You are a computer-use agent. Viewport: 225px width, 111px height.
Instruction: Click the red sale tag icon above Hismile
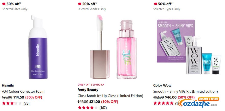[x=4, y=4]
